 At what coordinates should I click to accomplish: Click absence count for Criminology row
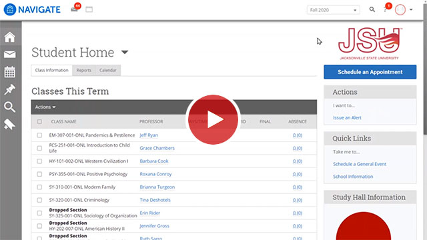coord(298,200)
